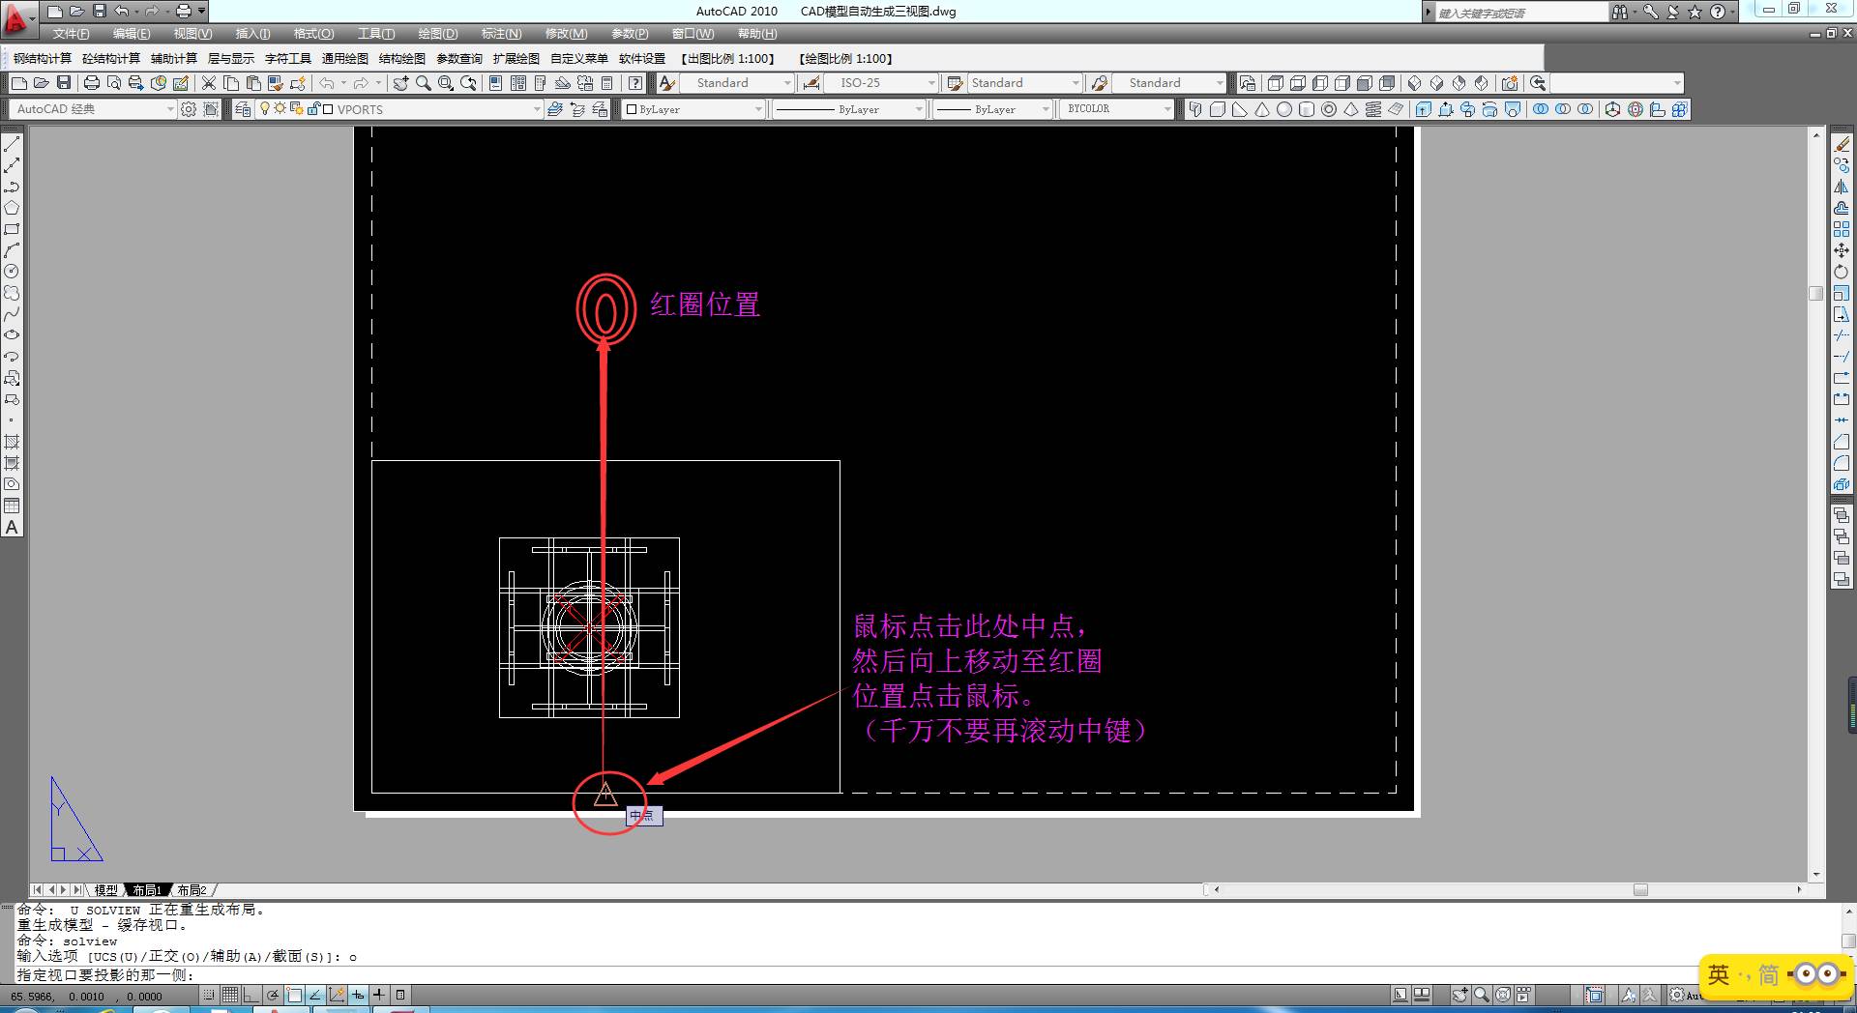Open the VPORTS layer dropdown
Screen dimensions: 1857x1013
[x=399, y=109]
